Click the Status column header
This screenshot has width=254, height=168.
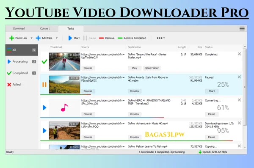pos(209,47)
